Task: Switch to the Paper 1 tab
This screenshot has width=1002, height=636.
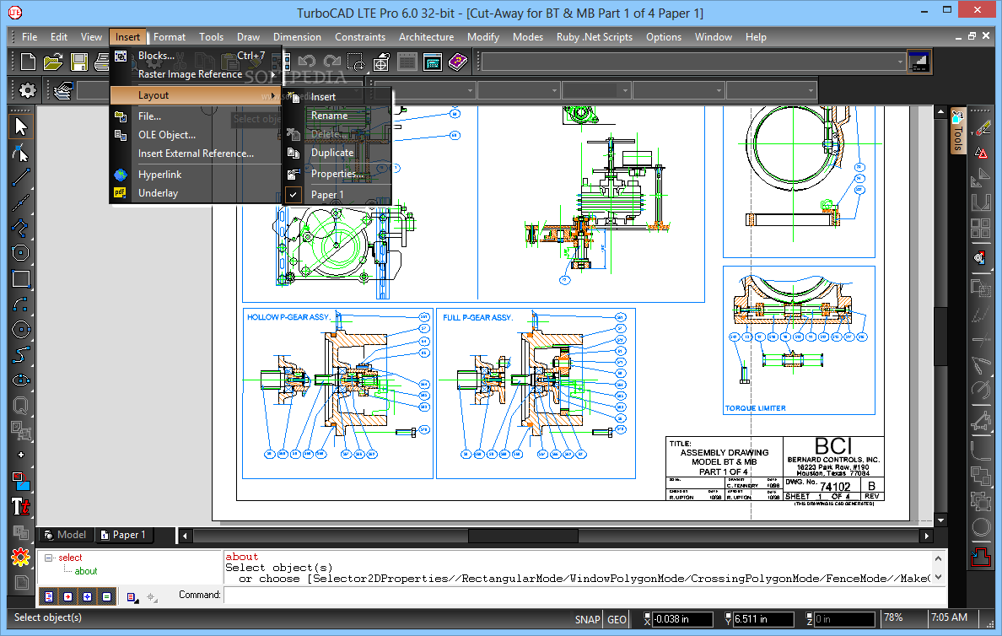Action: pos(123,535)
